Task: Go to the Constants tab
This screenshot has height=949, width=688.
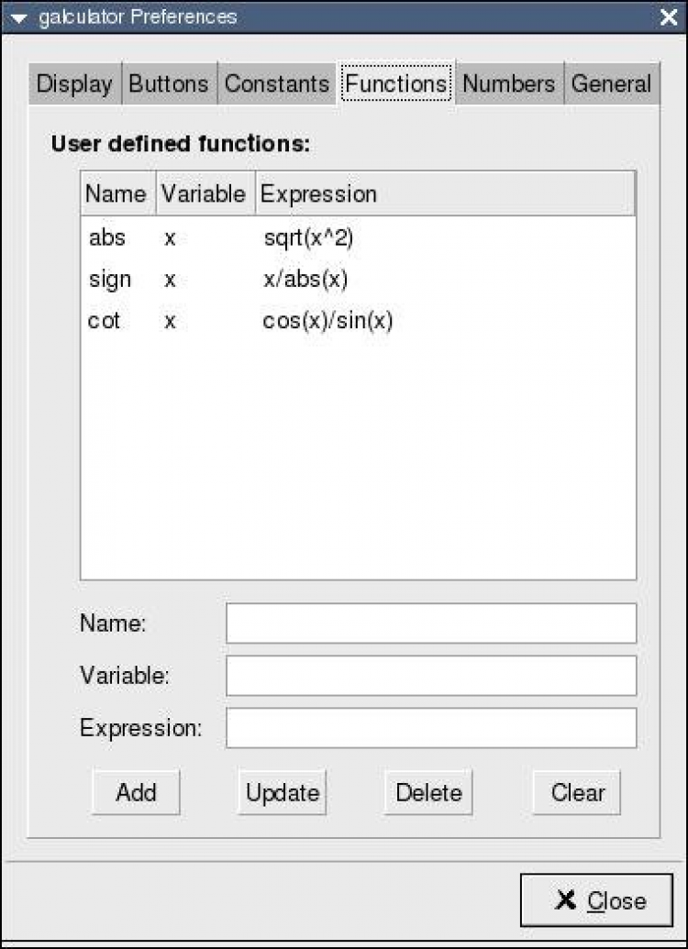Action: point(276,84)
